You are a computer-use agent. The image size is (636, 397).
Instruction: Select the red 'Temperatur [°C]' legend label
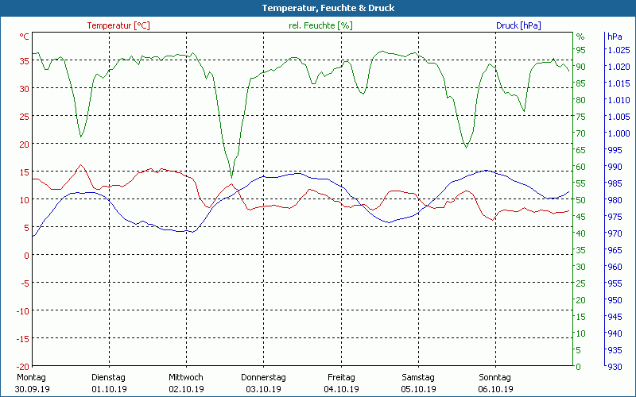point(118,25)
